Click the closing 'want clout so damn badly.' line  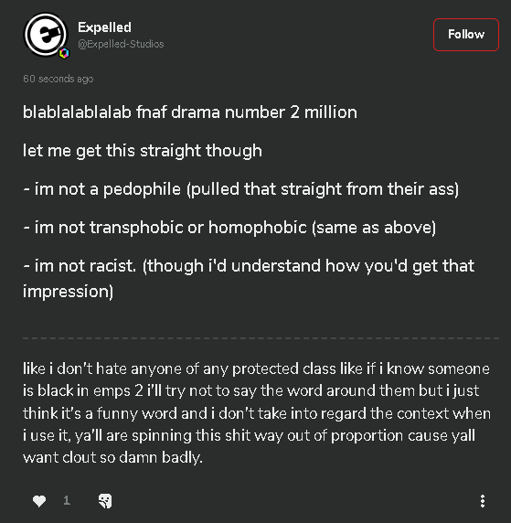tap(112, 457)
